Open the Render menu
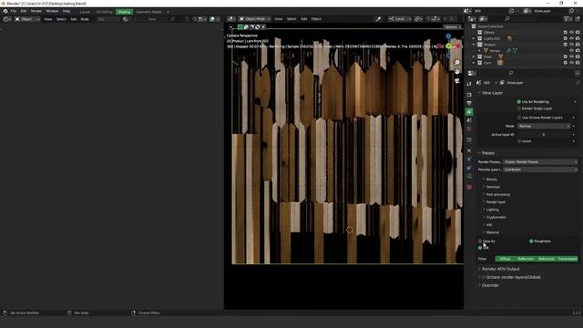583x328 pixels. (36, 11)
